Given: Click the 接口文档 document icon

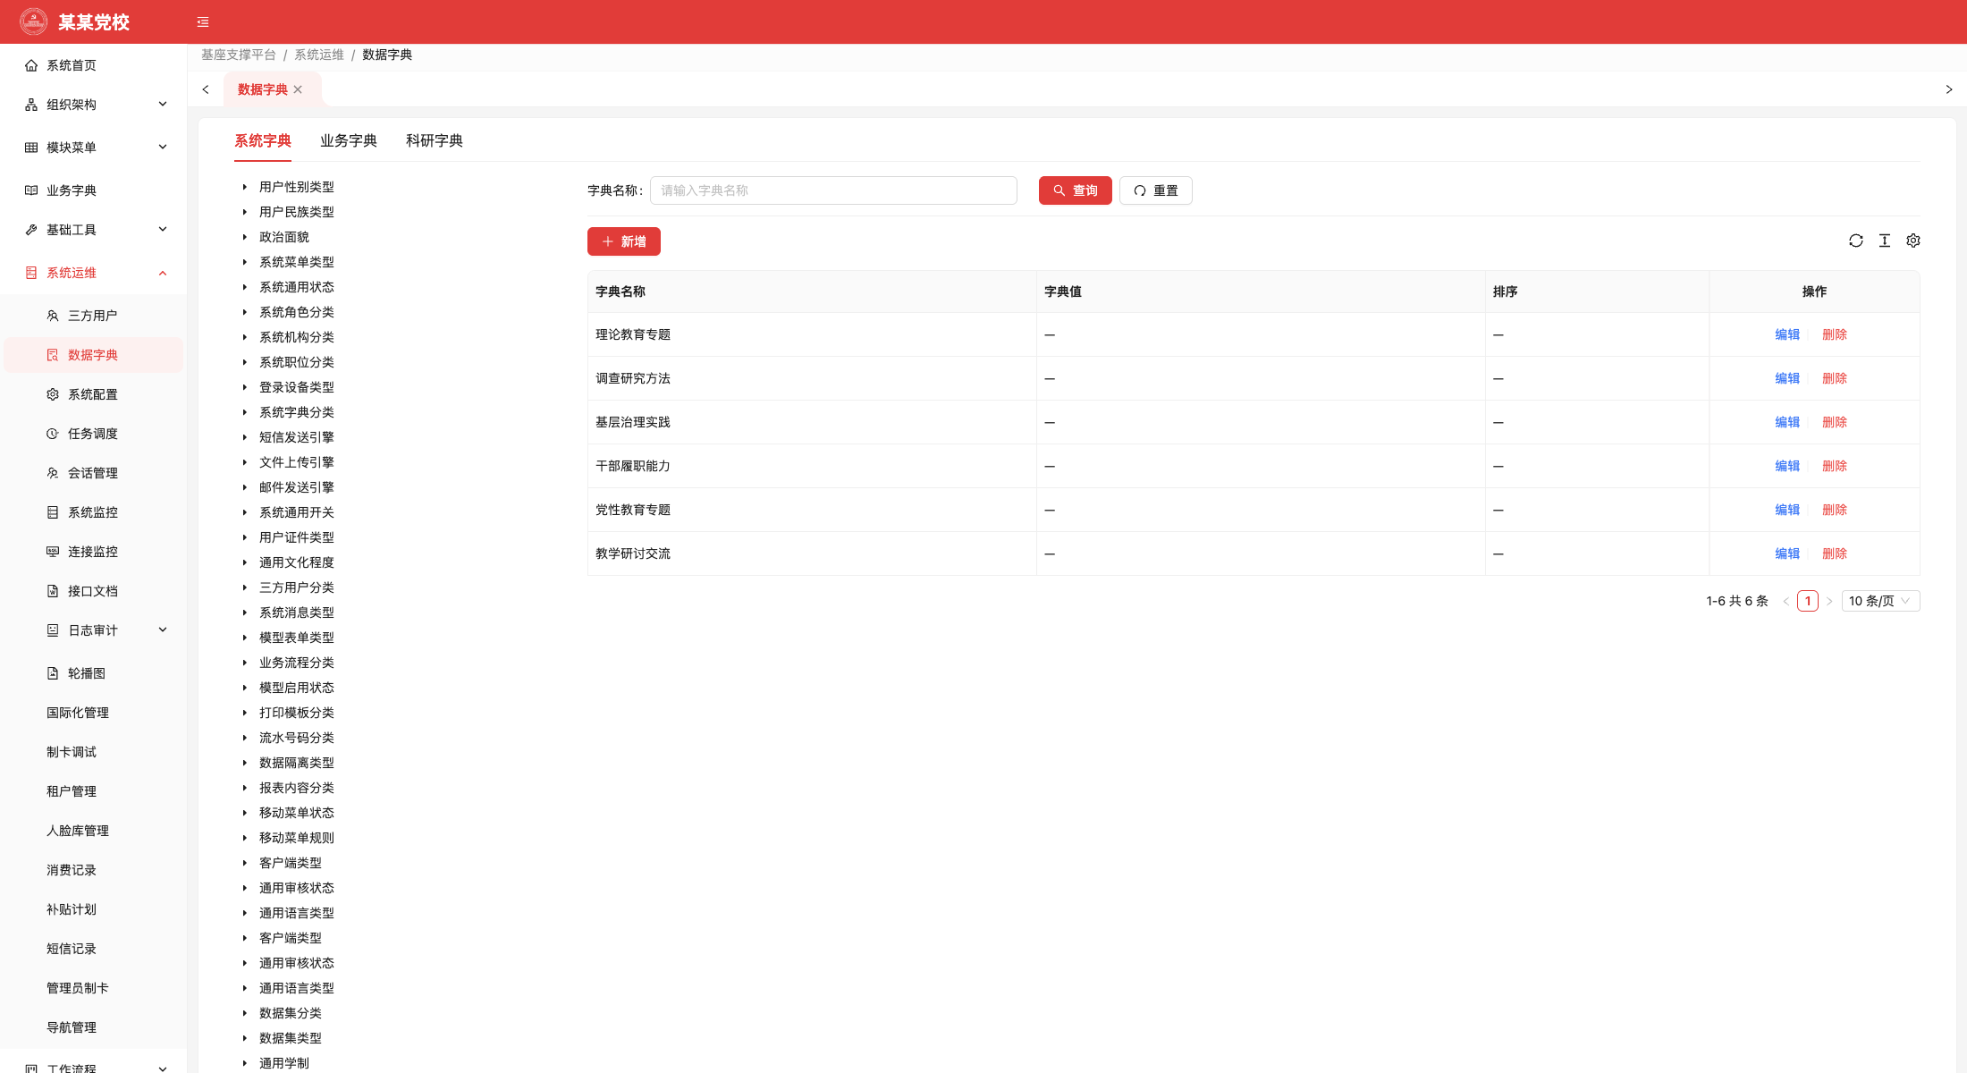Looking at the screenshot, I should (x=53, y=591).
